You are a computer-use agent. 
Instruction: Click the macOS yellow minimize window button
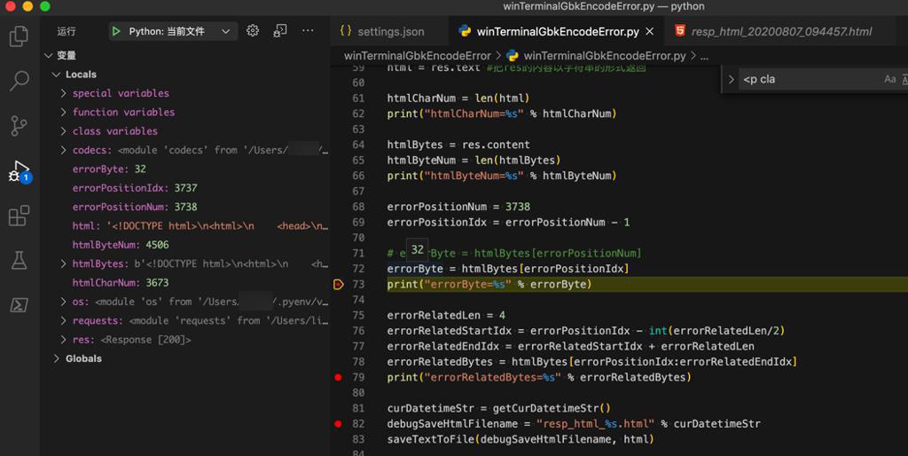(27, 6)
